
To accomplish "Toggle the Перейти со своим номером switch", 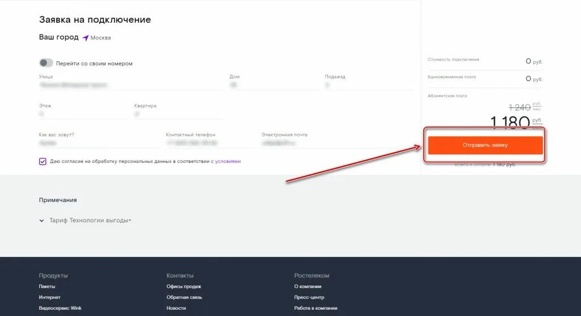I will (x=46, y=63).
